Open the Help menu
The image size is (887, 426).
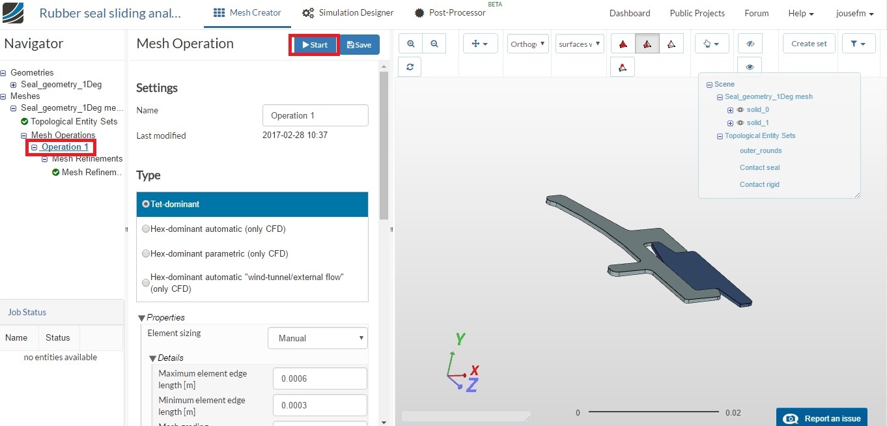point(801,13)
